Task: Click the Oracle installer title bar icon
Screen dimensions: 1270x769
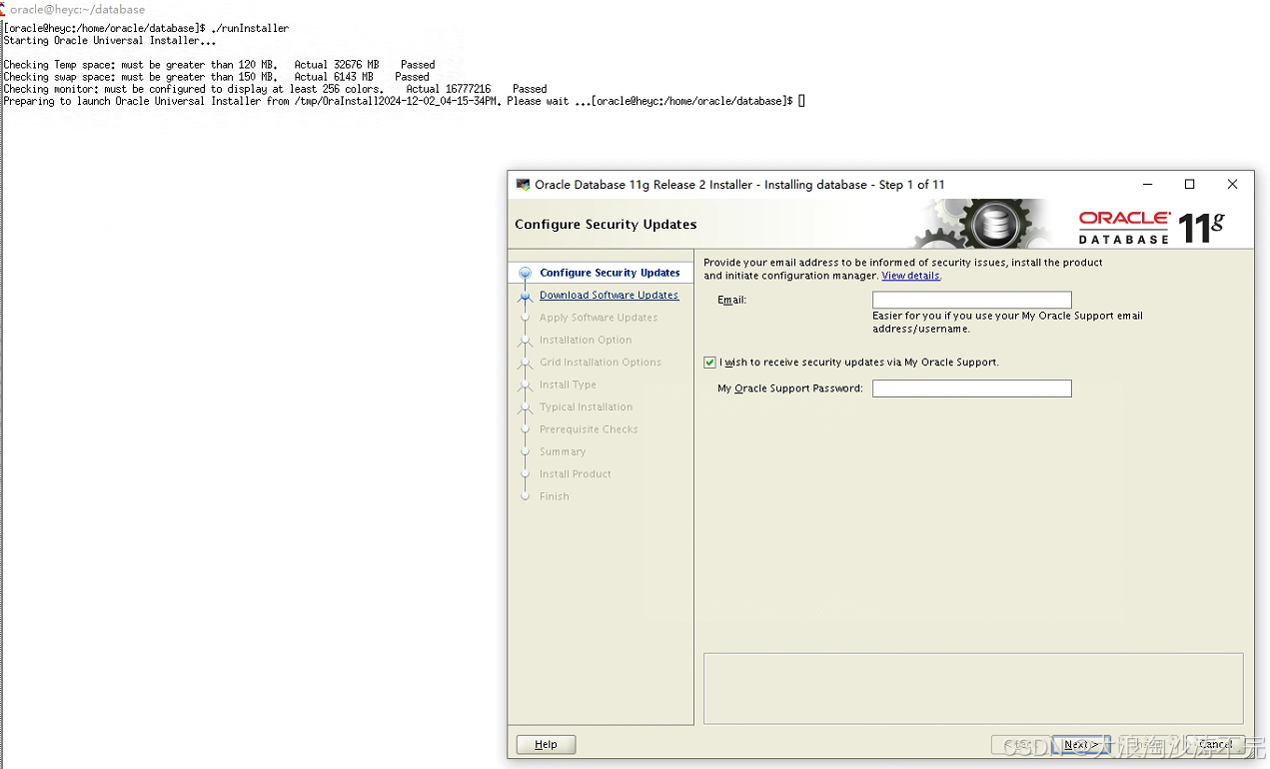Action: (523, 185)
